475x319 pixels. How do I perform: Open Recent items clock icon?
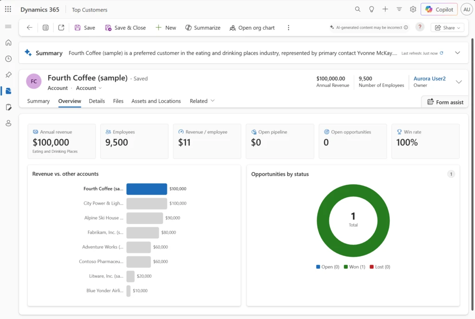click(x=8, y=59)
